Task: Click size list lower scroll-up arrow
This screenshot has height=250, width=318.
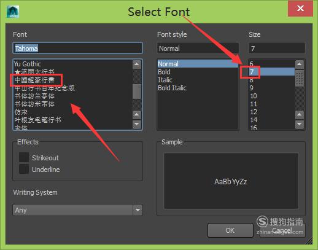Action: pos(300,115)
